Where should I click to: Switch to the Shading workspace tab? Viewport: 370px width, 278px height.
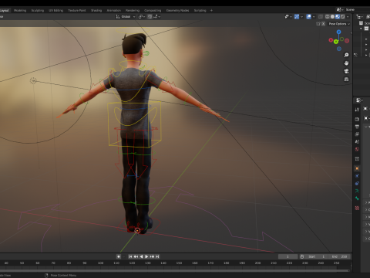(96, 10)
